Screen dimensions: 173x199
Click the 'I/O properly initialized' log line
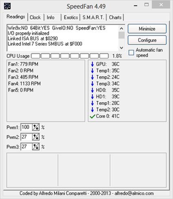28,33
